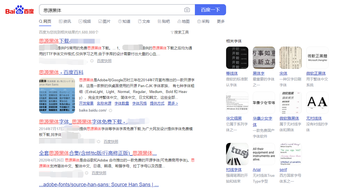Open the 开发背景 sublink
Screen dimensions: 338x189
coord(86,103)
